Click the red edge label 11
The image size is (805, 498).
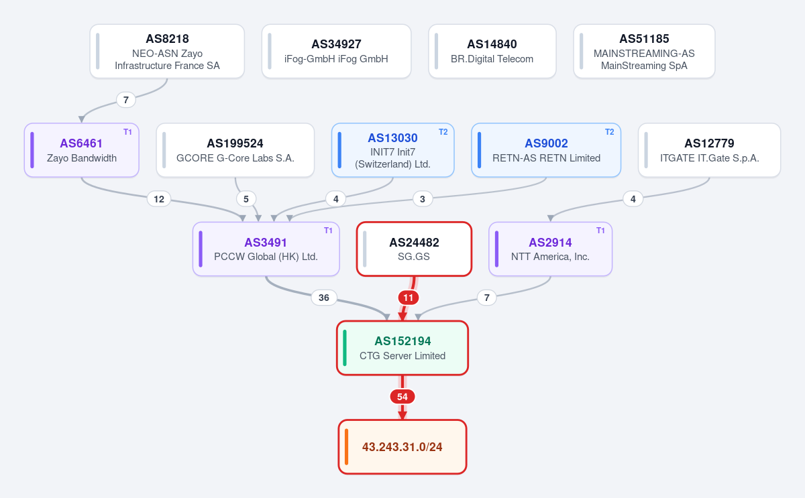(x=408, y=298)
